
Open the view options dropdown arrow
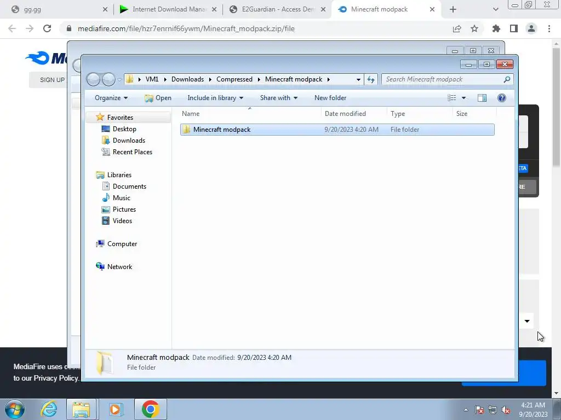coord(463,98)
